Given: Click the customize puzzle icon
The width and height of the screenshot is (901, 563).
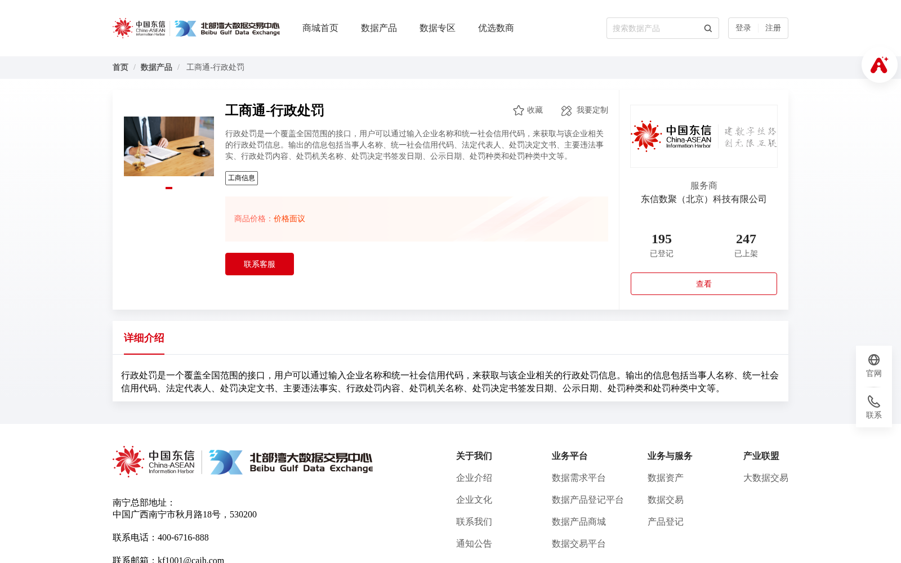Looking at the screenshot, I should 567,110.
